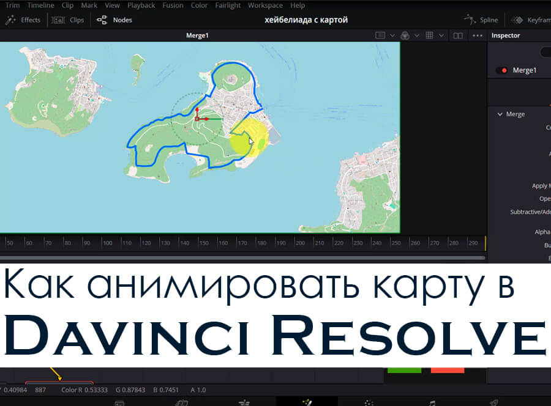Click the viewer layout icon
Image resolution: width=551 pixels, height=406 pixels.
(x=380, y=35)
